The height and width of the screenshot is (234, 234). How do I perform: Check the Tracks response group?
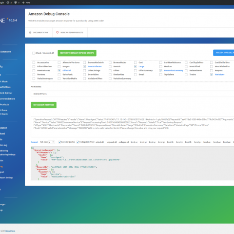(186, 75)
